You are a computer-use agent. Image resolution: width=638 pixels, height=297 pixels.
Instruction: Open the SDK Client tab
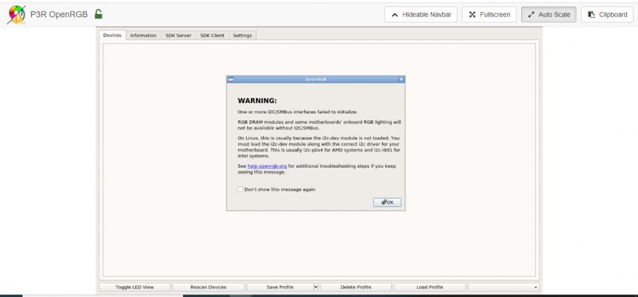point(212,36)
